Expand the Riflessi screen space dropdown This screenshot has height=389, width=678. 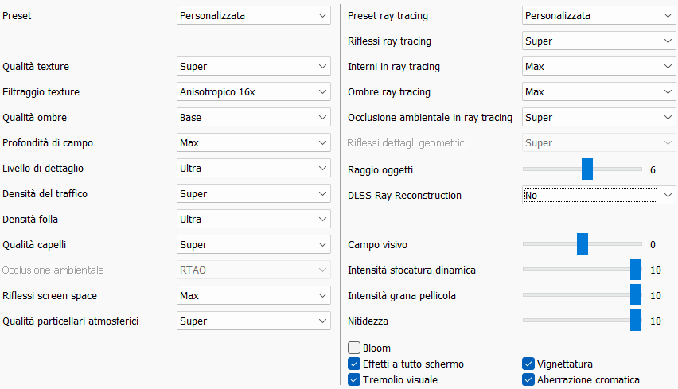(x=253, y=296)
